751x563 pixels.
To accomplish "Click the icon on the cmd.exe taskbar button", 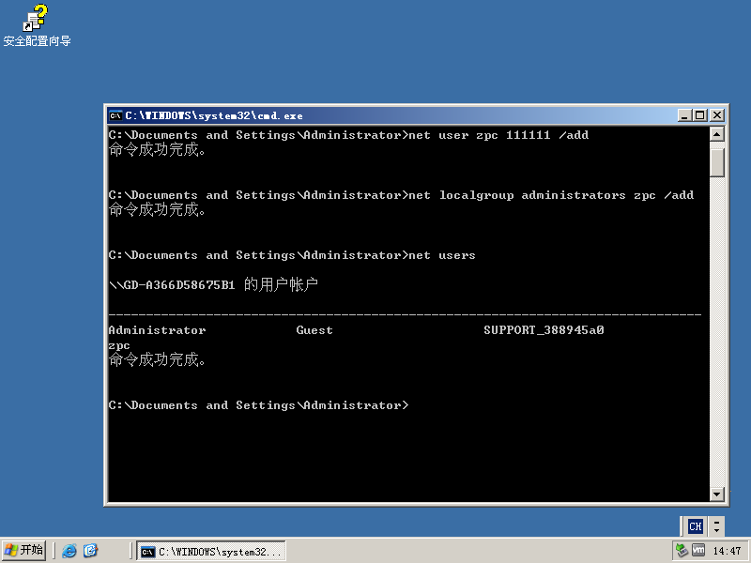I will (147, 552).
